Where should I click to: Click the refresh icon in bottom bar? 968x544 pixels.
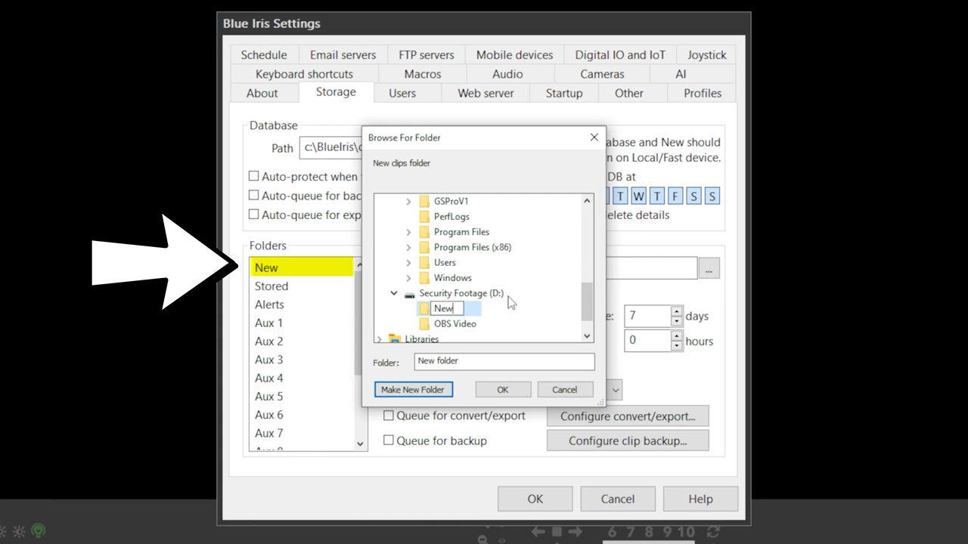pos(712,532)
